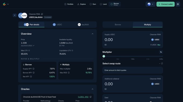Image resolution: width=183 pixels, height=102 pixels.
Task: Open the network selector dropdown
Action: [150, 4]
